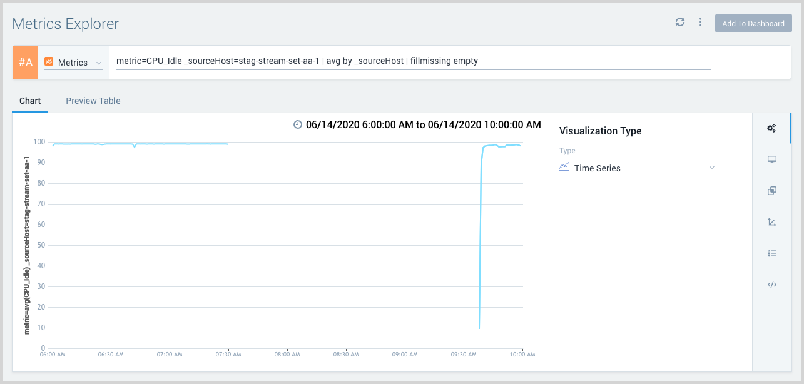Open the axes settings panel
This screenshot has width=804, height=384.
(x=771, y=222)
